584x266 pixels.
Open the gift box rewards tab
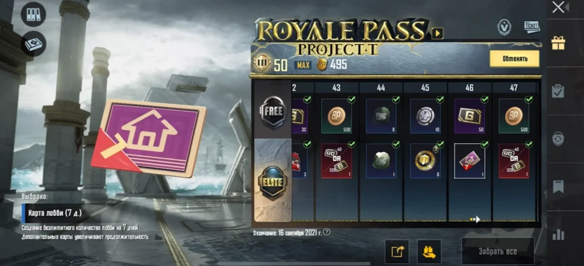click(558, 43)
